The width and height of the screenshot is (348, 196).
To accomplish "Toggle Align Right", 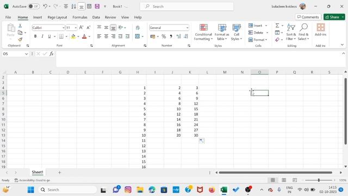I will (x=113, y=36).
